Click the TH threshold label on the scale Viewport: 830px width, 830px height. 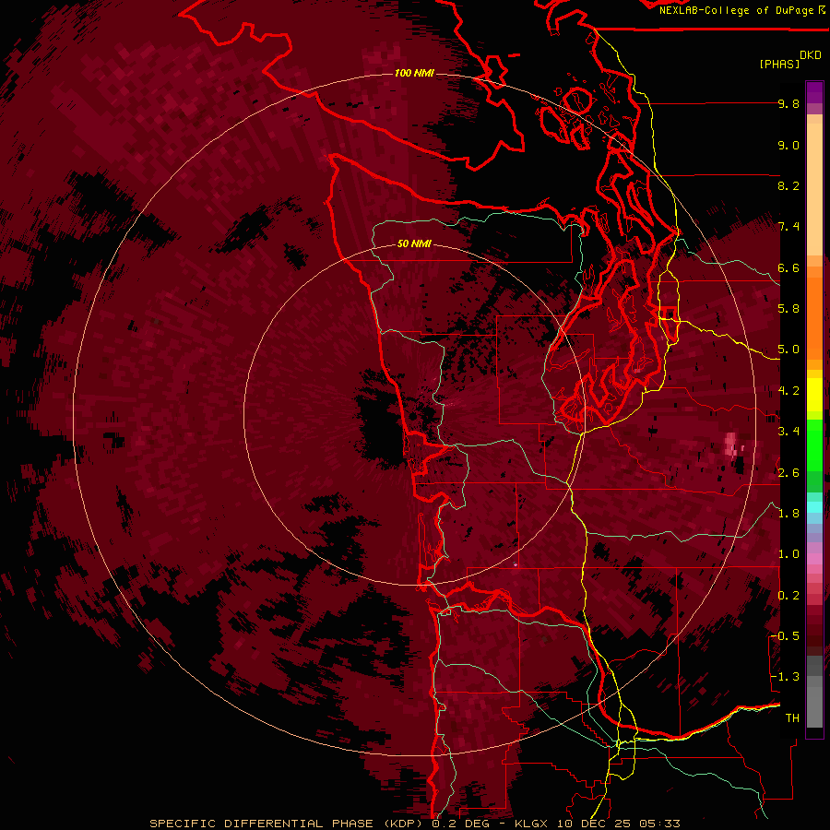792,718
